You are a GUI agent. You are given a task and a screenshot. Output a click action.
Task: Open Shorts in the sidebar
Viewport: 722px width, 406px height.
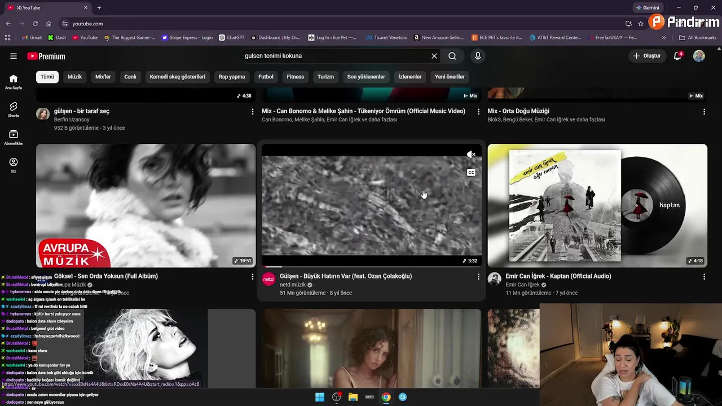pos(14,109)
